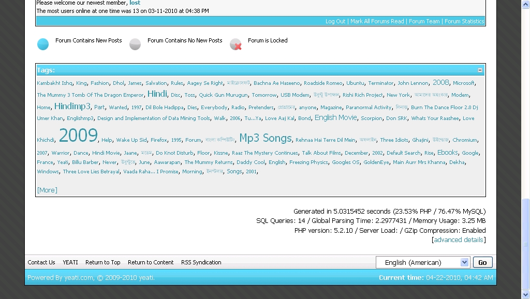Select Return to Top in footer

click(x=103, y=262)
